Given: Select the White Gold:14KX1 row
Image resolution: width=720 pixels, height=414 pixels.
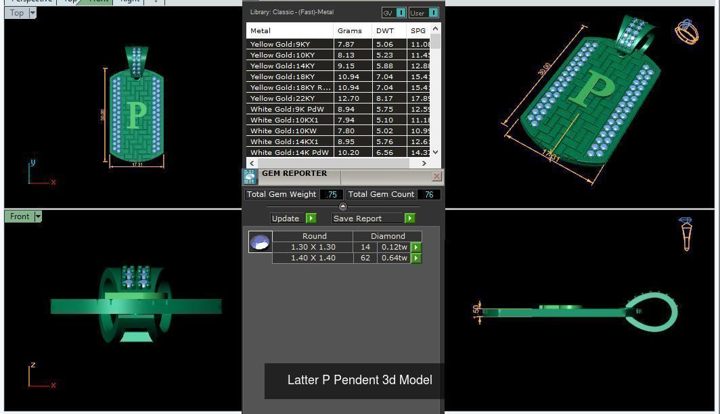Looking at the screenshot, I should tap(338, 141).
